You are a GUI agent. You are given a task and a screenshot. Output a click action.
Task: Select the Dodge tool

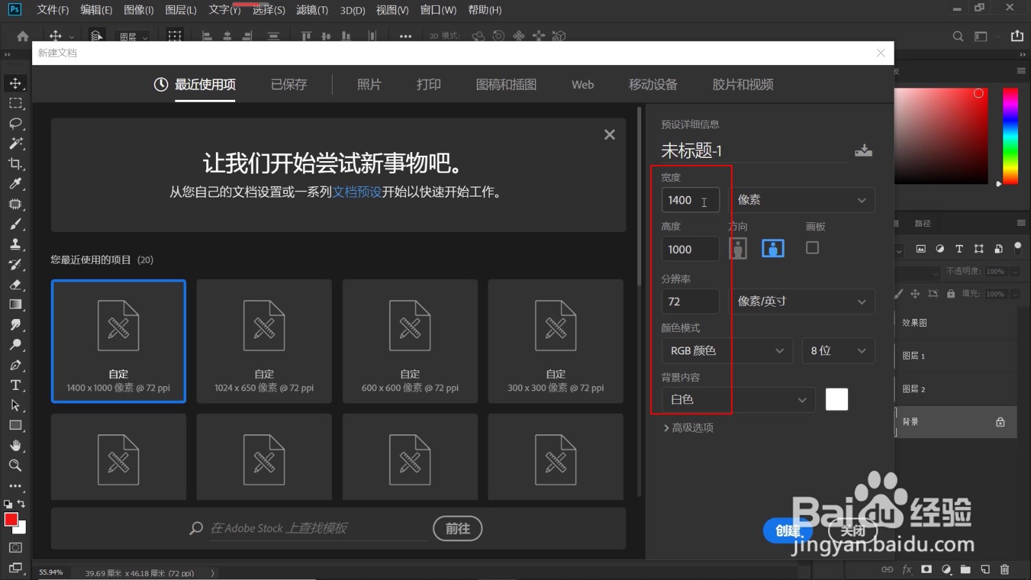[15, 344]
